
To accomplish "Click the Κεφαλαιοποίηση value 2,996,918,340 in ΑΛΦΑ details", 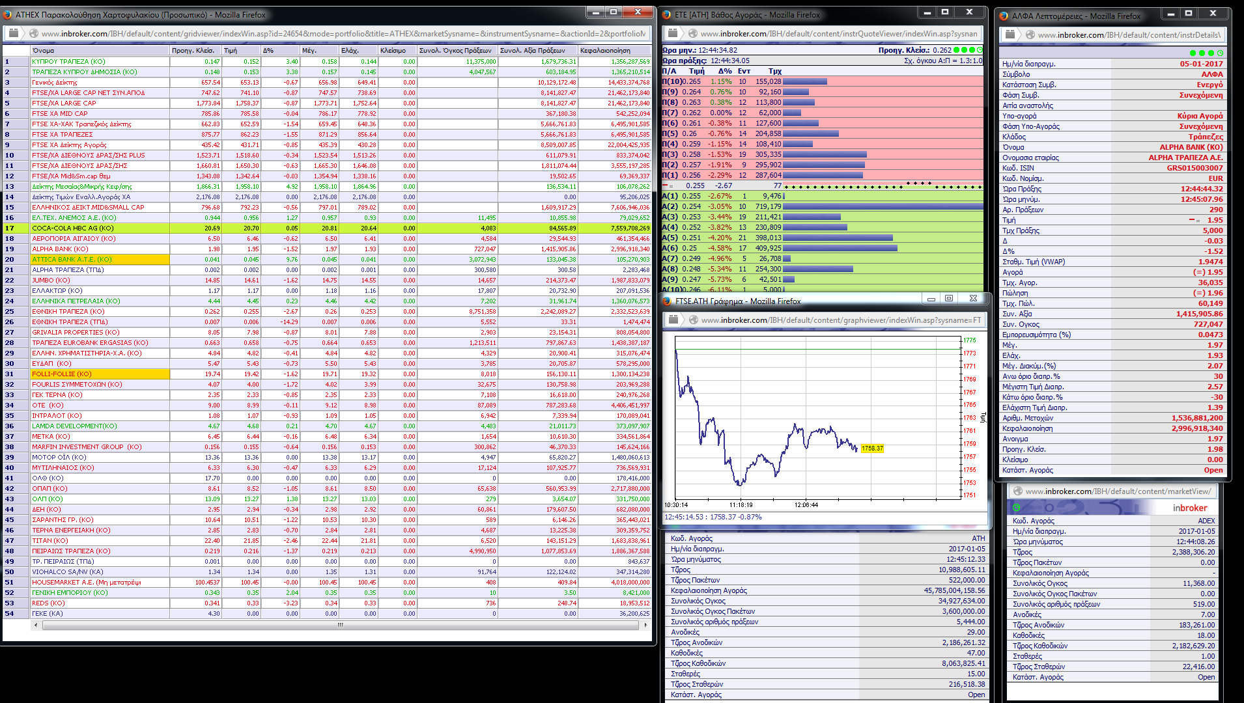I will 1197,428.
